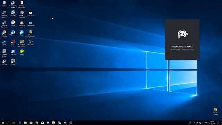Open the volume control in the tray

(x=203, y=123)
